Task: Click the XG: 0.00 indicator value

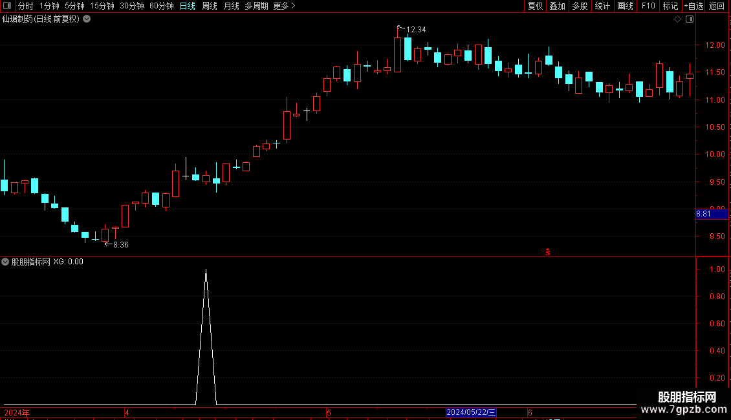Action: tap(68, 262)
